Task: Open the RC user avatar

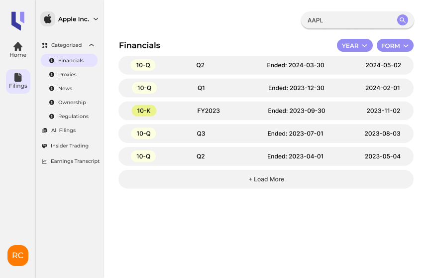Action: [x=18, y=256]
